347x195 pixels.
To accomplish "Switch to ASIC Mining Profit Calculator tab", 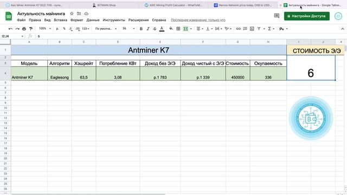I will click(173, 5).
